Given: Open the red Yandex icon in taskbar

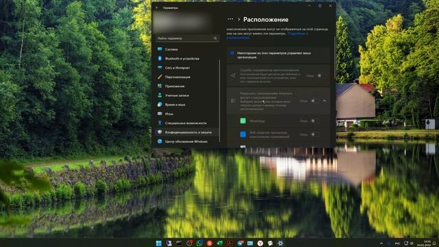Looking at the screenshot, I should point(209,243).
